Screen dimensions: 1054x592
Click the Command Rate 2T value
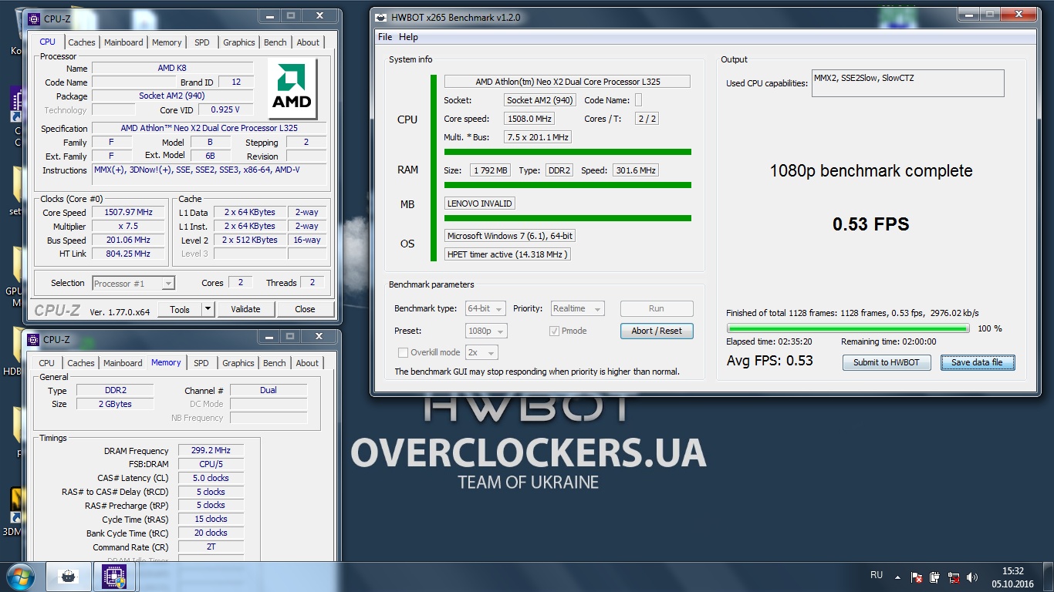pos(211,547)
